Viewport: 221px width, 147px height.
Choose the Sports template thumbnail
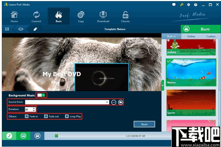pyautogui.click(x=191, y=102)
